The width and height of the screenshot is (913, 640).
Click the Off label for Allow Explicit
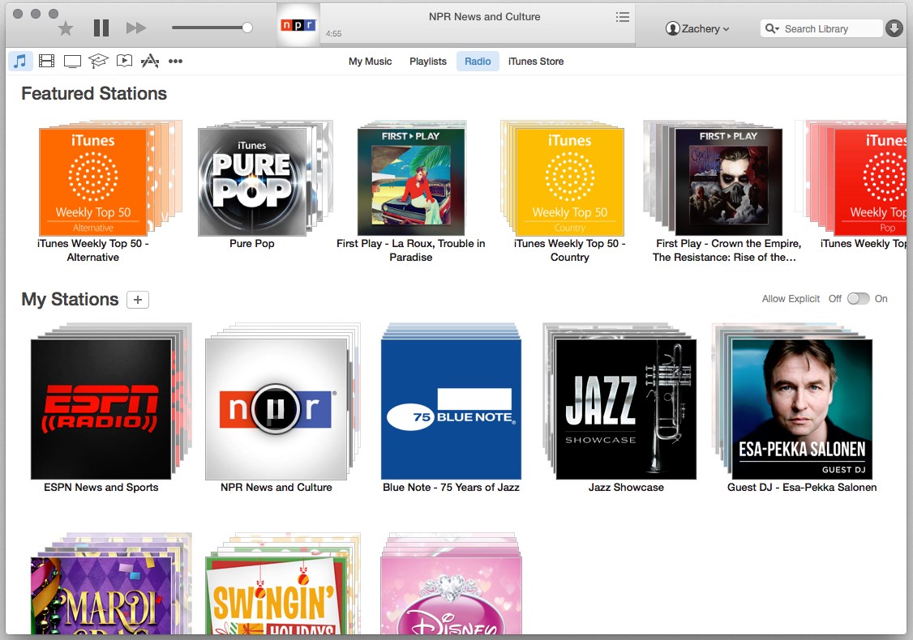[835, 298]
